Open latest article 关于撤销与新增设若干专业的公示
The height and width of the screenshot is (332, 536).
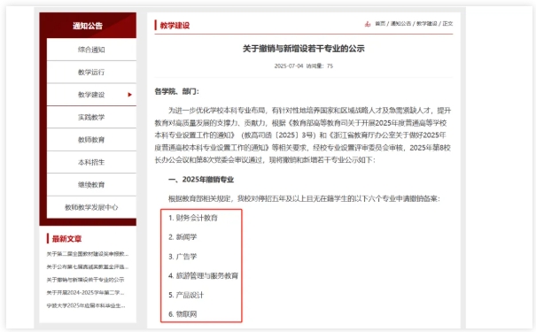click(85, 280)
